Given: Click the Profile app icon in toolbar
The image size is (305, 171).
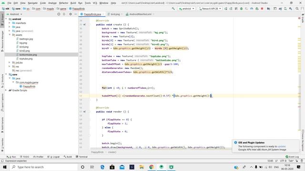Looking at the screenshot, I should pyautogui.click(x=252, y=9).
